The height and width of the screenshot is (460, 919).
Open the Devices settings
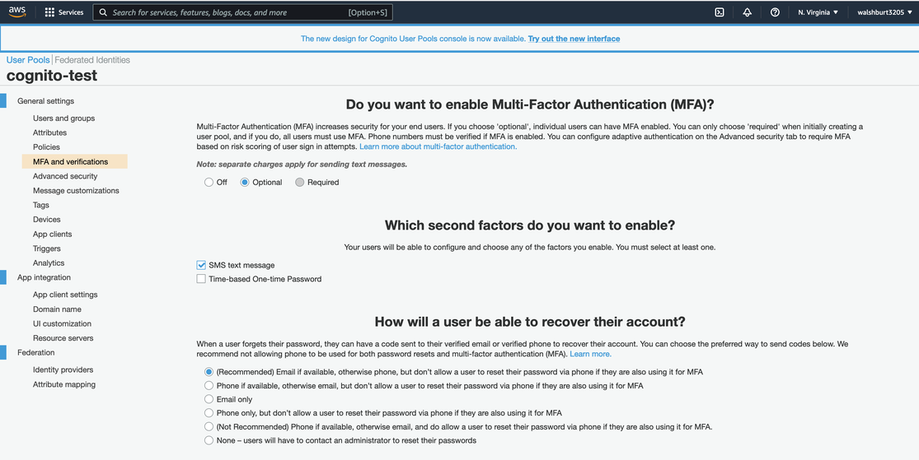47,220
